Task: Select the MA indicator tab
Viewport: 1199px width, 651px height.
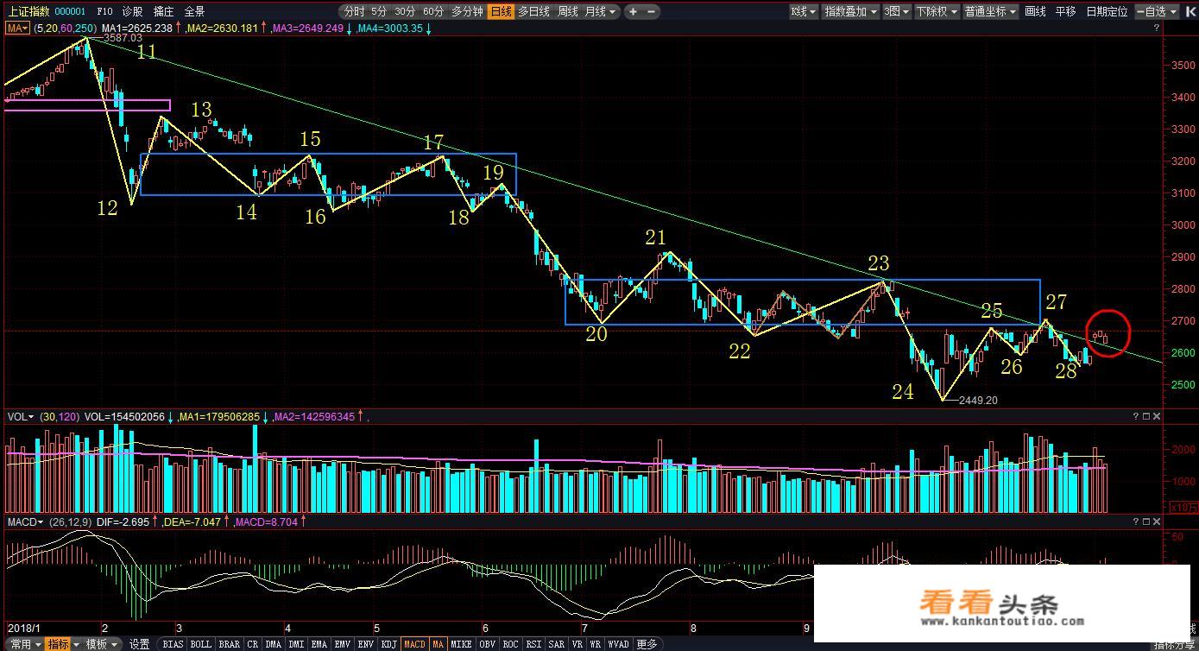Action: pos(438,644)
